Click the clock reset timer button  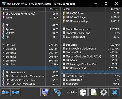83,92
